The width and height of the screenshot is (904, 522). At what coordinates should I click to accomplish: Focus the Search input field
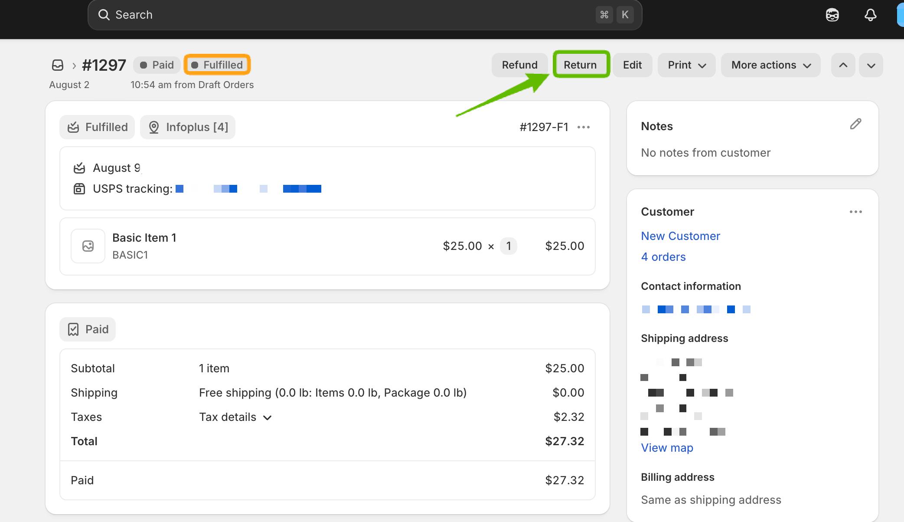tap(347, 15)
